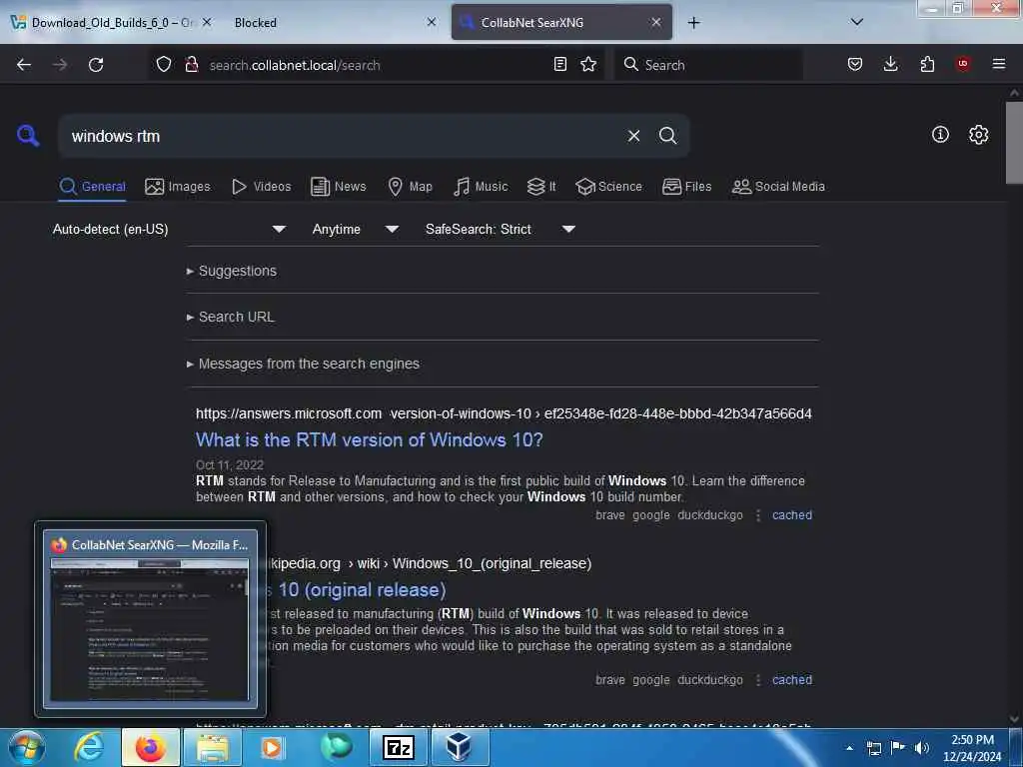Click the answers.microsoft.com result URL
The image size is (1023, 767).
504,413
